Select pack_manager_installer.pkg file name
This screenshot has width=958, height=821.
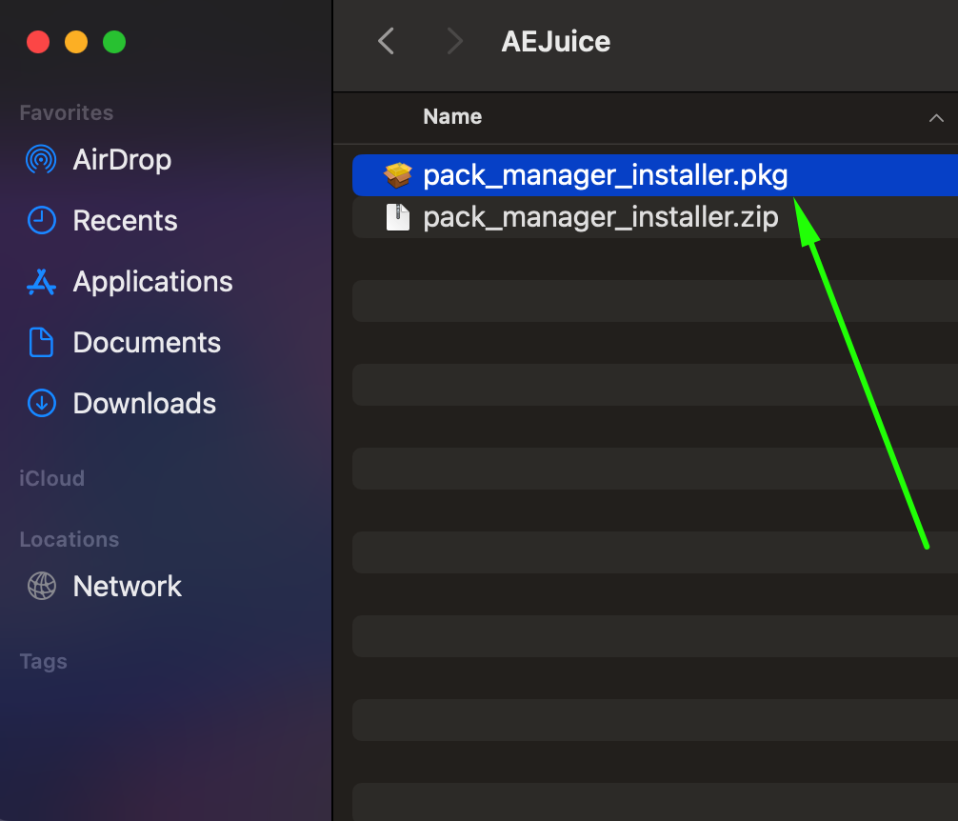606,175
